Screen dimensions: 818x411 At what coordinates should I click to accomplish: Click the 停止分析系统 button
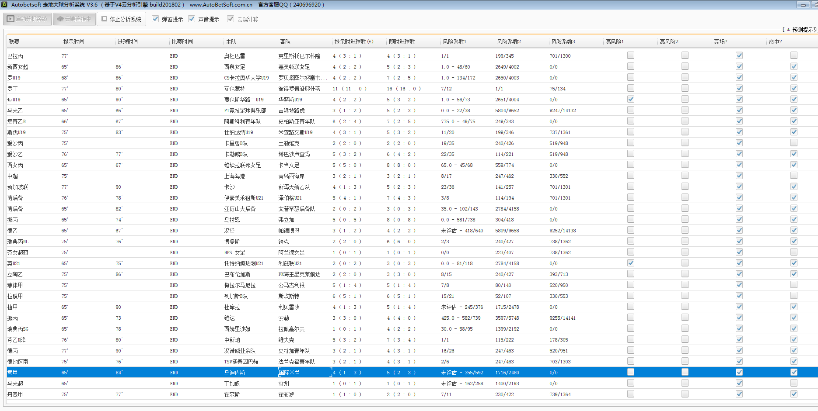pos(122,19)
